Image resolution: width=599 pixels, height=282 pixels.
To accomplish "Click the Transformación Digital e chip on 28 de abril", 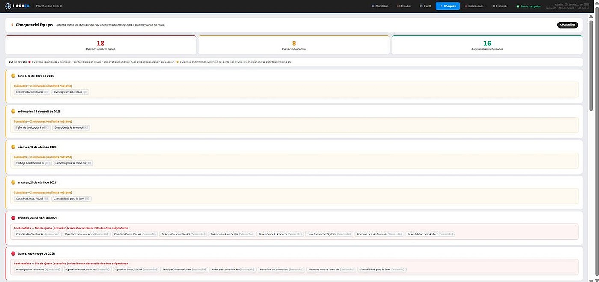I will [x=329, y=234].
